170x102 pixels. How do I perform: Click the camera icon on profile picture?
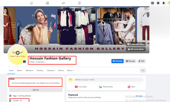[x=24, y=62]
